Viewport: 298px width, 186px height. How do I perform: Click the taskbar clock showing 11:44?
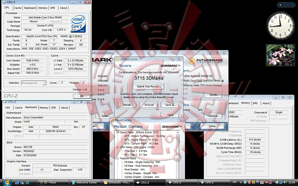292,182
